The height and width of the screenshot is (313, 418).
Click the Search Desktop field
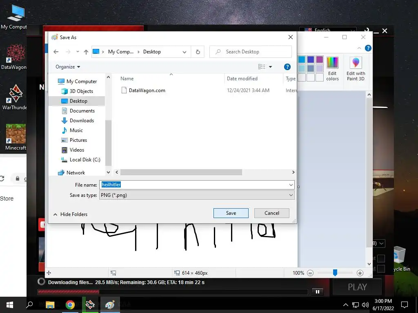point(251,52)
